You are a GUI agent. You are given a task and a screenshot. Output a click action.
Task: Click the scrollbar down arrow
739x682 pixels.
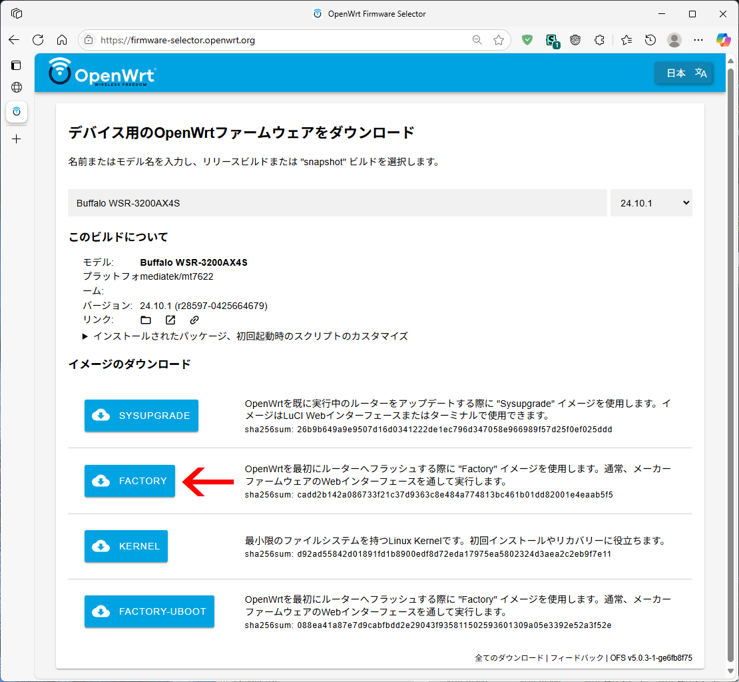[730, 671]
